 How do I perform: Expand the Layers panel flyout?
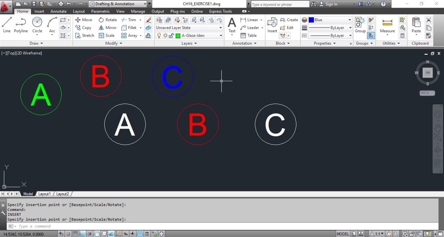(x=189, y=43)
